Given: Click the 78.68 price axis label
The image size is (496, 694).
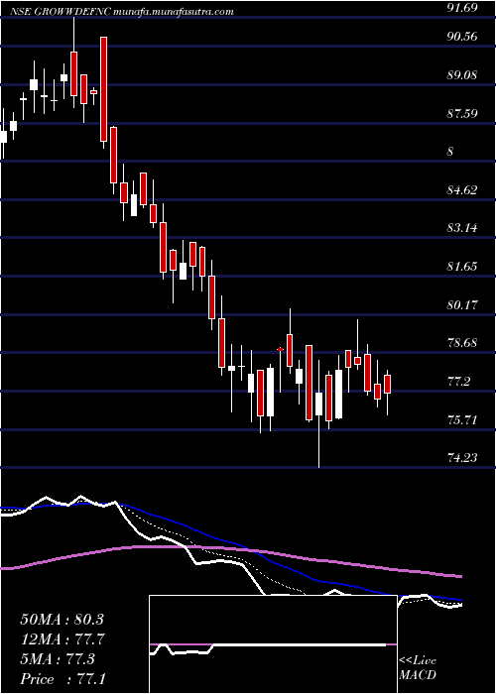Looking at the screenshot, I should click(462, 343).
